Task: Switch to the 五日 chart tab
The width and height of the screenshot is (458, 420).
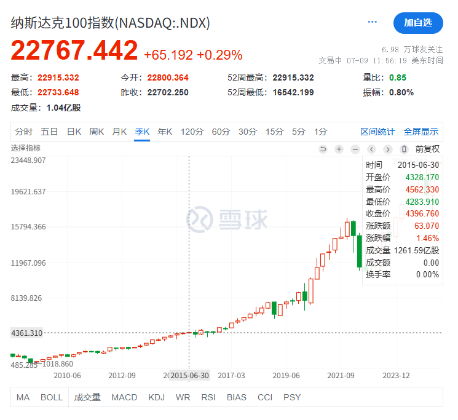Action: click(49, 132)
